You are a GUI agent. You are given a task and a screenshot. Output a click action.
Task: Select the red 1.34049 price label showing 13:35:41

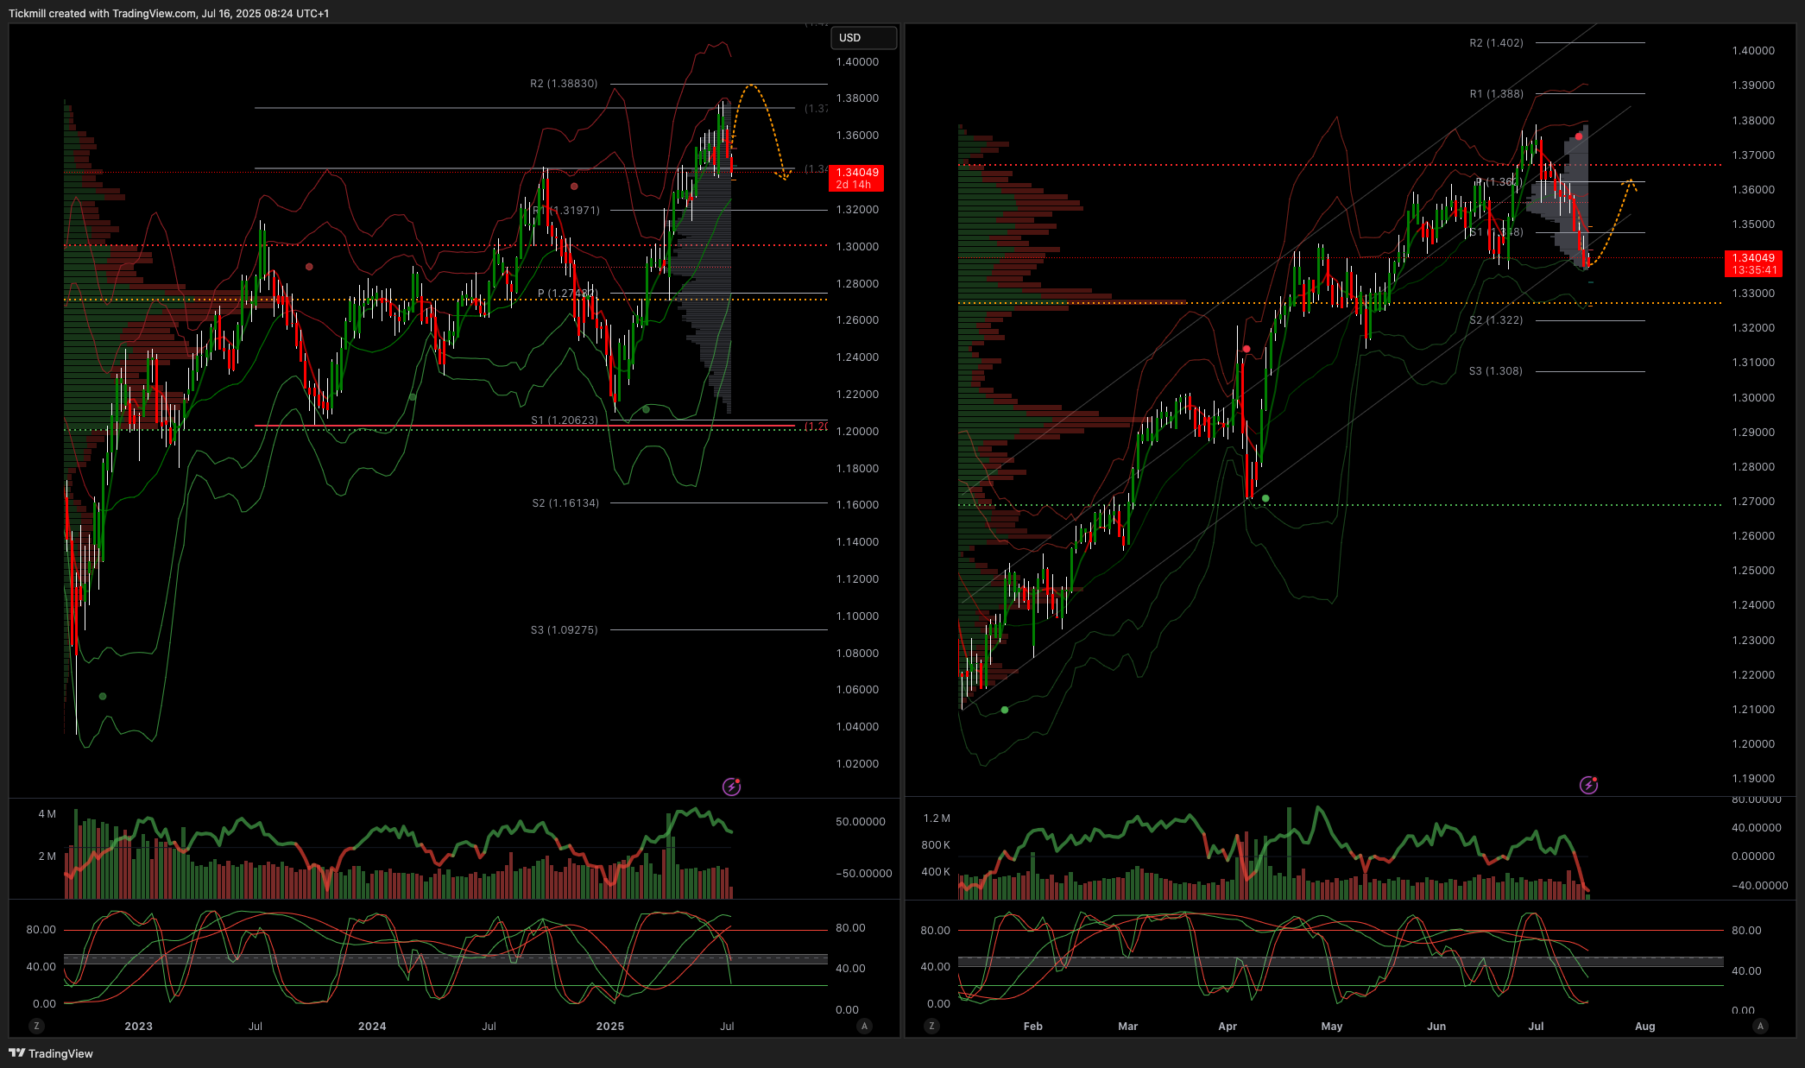pos(1753,264)
